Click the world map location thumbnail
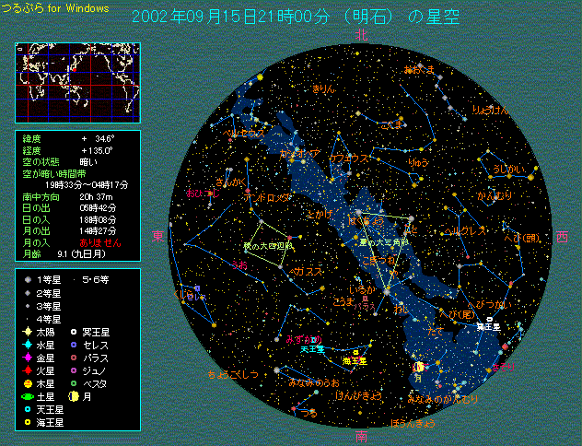 (x=76, y=85)
